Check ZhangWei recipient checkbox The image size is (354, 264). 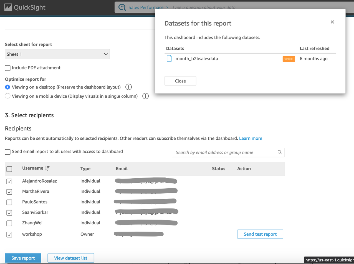click(x=9, y=223)
